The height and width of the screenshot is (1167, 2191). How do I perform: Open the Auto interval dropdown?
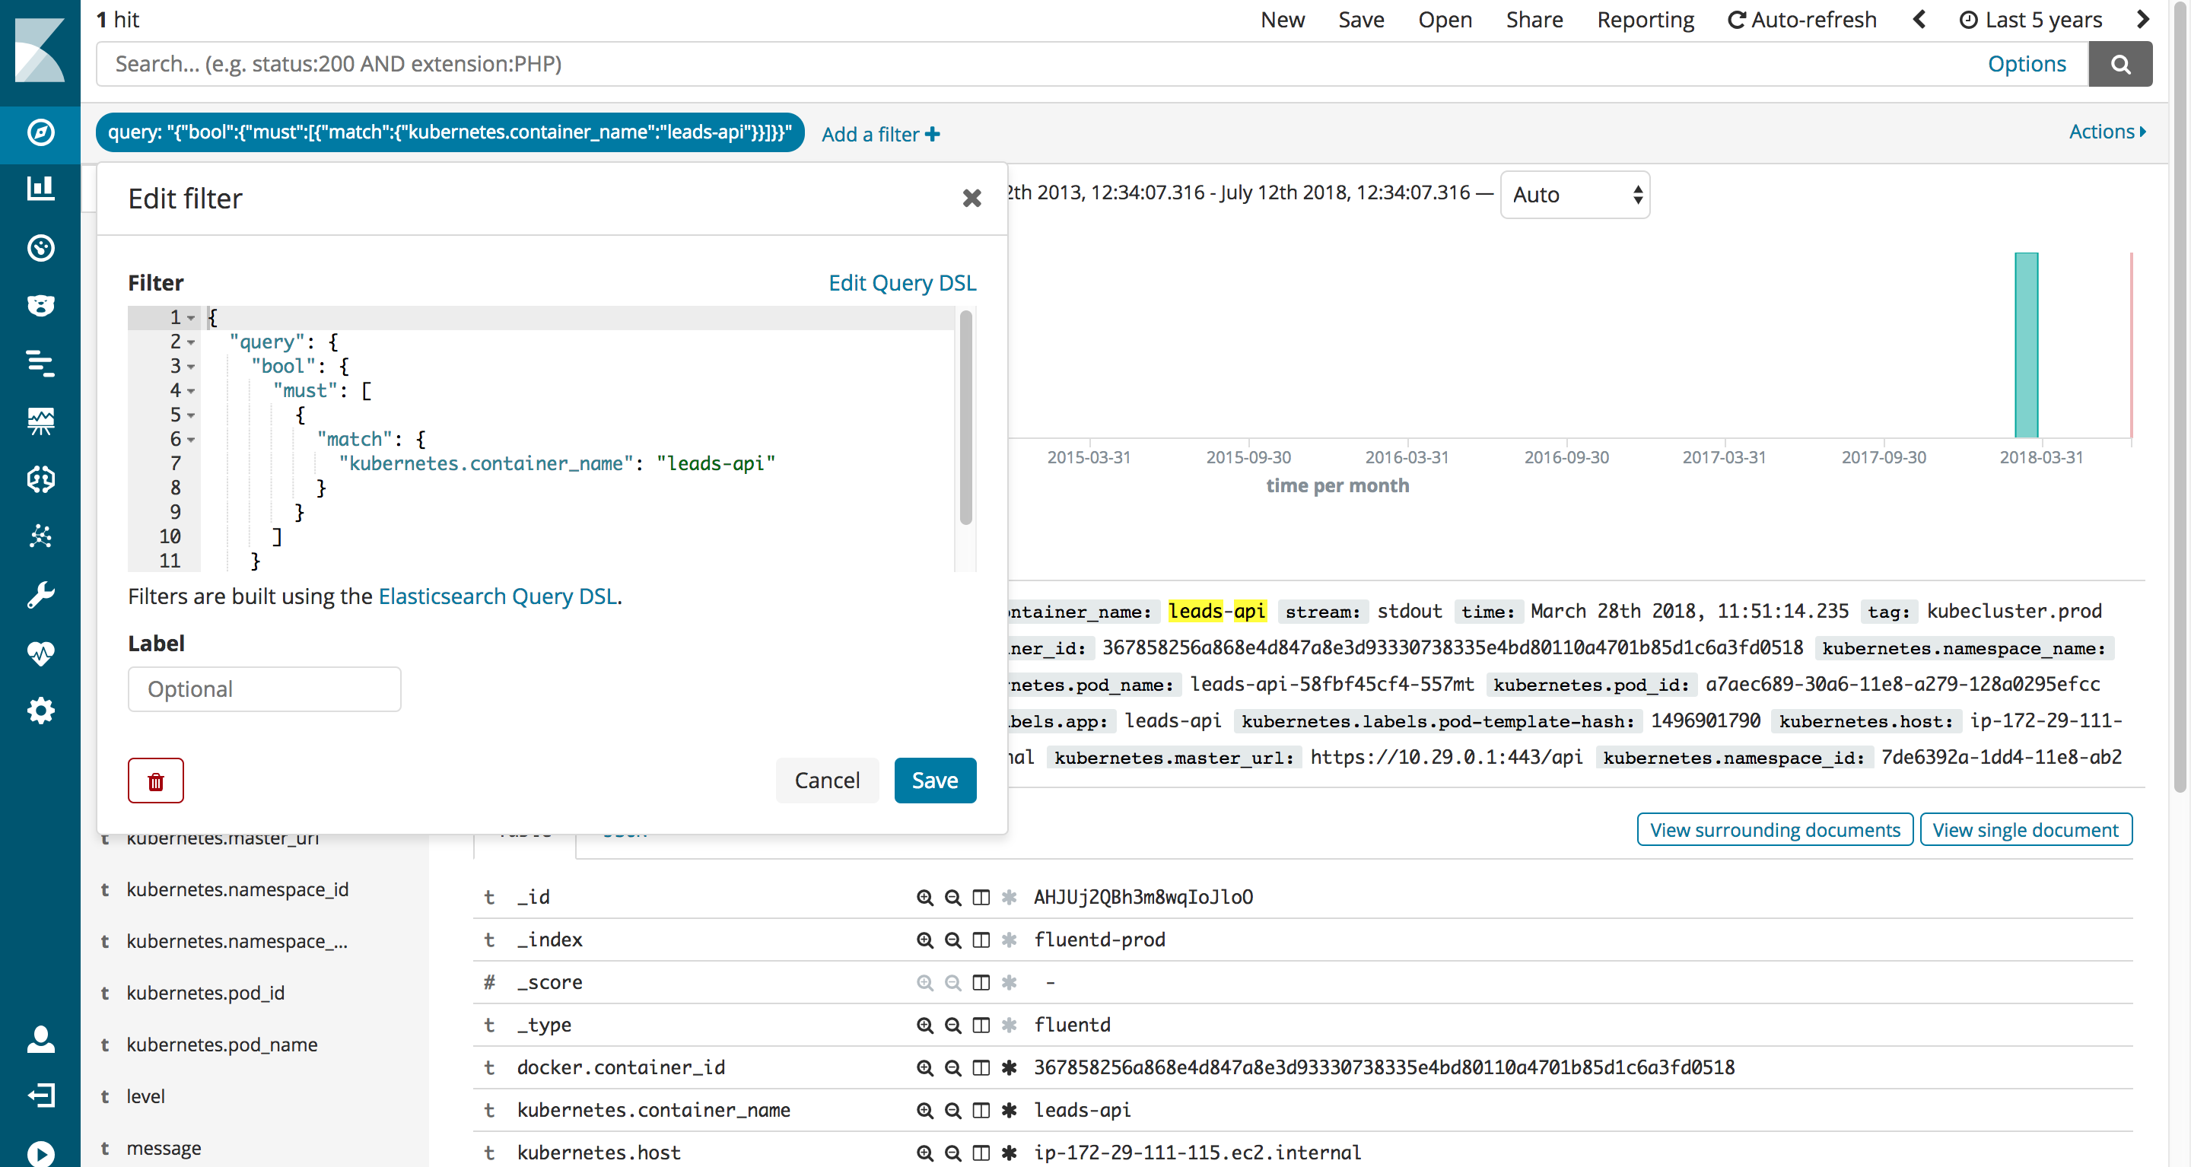(x=1574, y=194)
